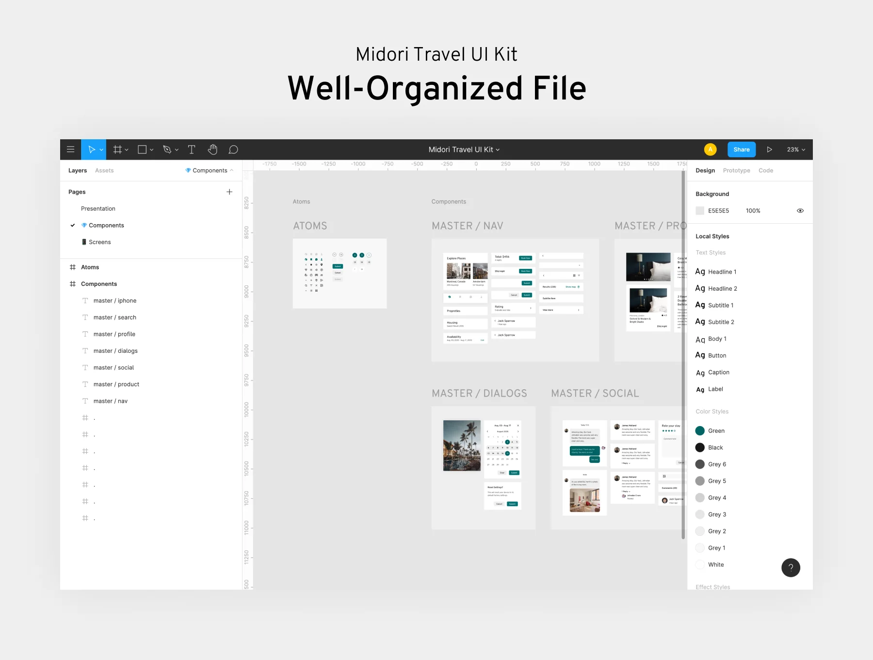
Task: Switch to the Layers tab
Action: 78,170
